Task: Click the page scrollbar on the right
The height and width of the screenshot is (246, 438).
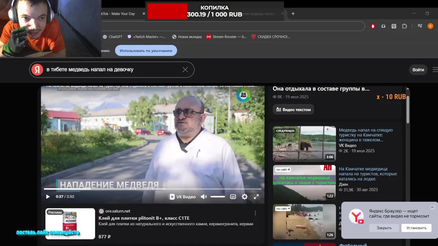Action: point(408,109)
